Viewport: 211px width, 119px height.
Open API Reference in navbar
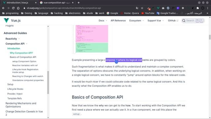coord(118,20)
